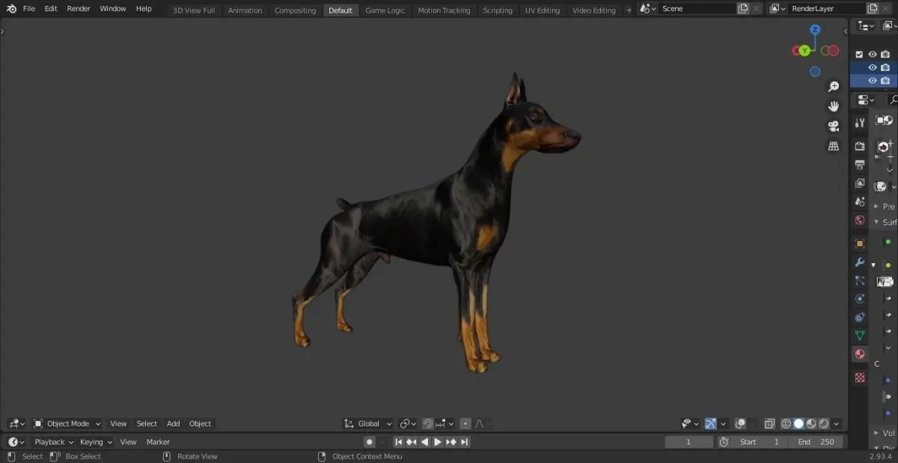Toggle proportional editing in viewport header

click(x=465, y=423)
